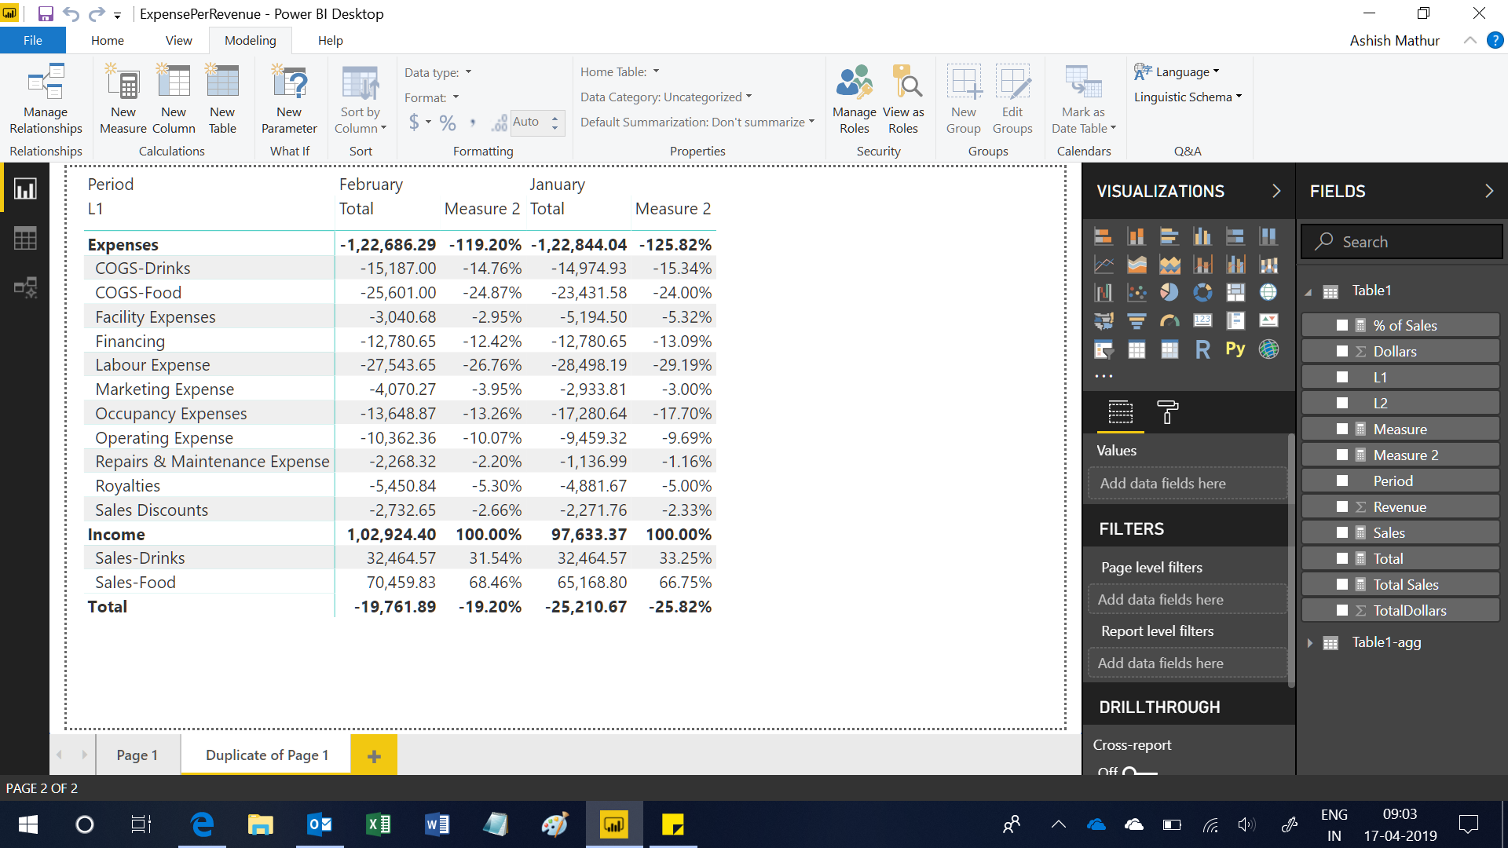The image size is (1508, 848).
Task: Open the Language dropdown
Action: (x=1177, y=71)
